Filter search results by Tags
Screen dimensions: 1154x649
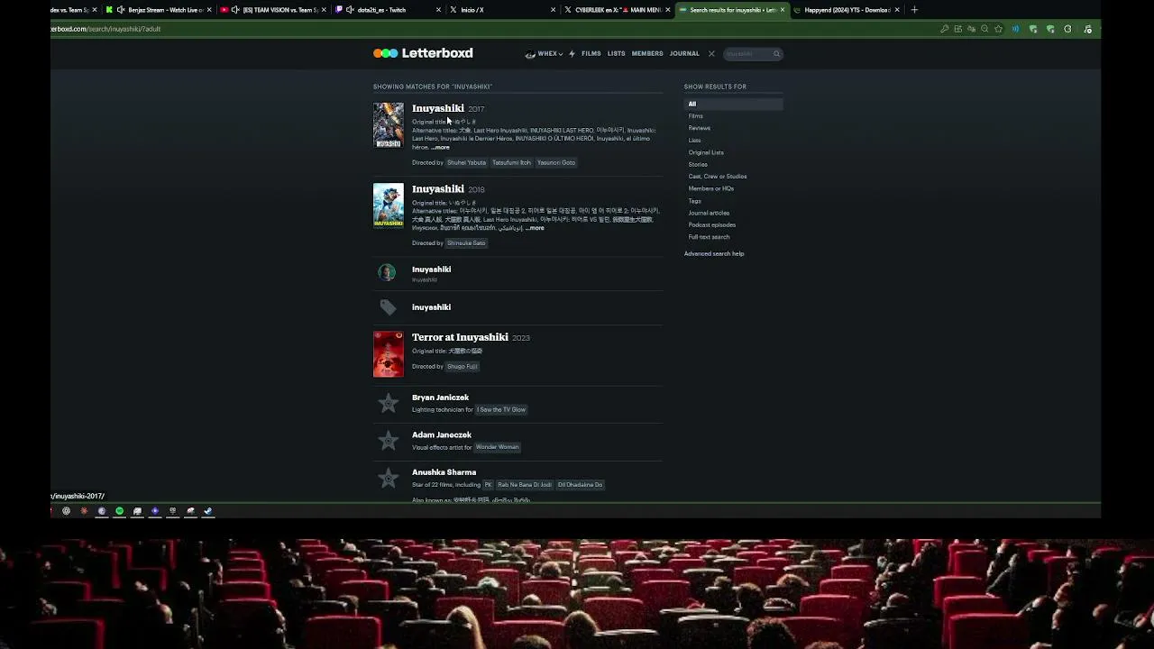click(x=695, y=201)
